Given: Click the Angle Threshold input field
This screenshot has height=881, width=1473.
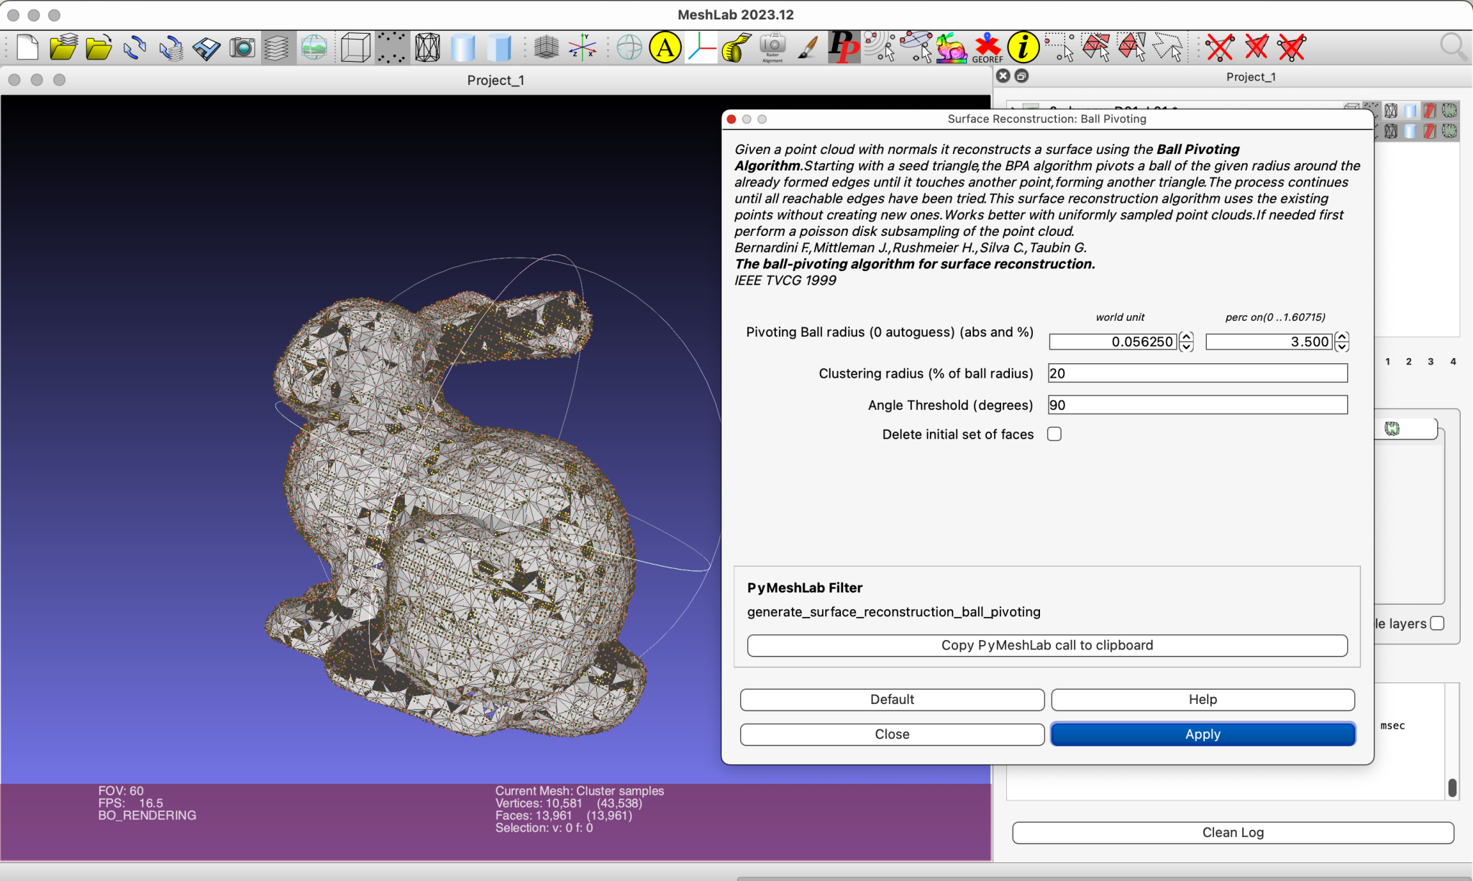Looking at the screenshot, I should coord(1197,405).
